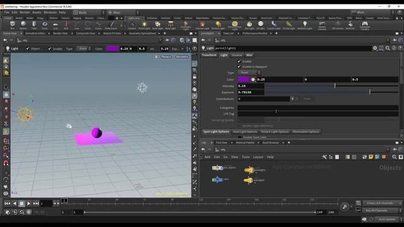Toggle sticky note icon in network editor
Image resolution: width=404 pixels, height=227 pixels.
pyautogui.click(x=371, y=157)
